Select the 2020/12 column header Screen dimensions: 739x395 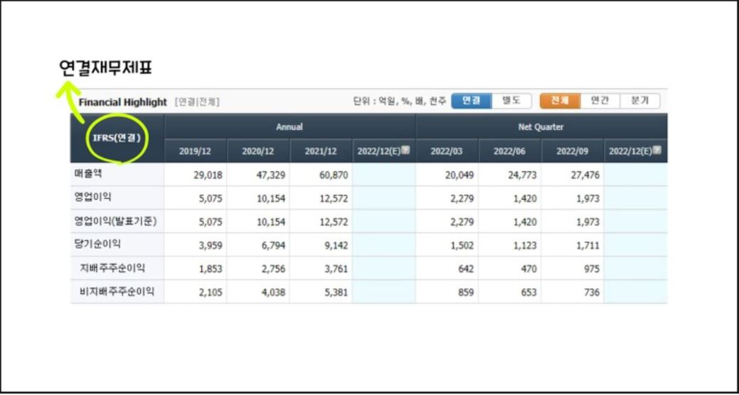pos(258,151)
